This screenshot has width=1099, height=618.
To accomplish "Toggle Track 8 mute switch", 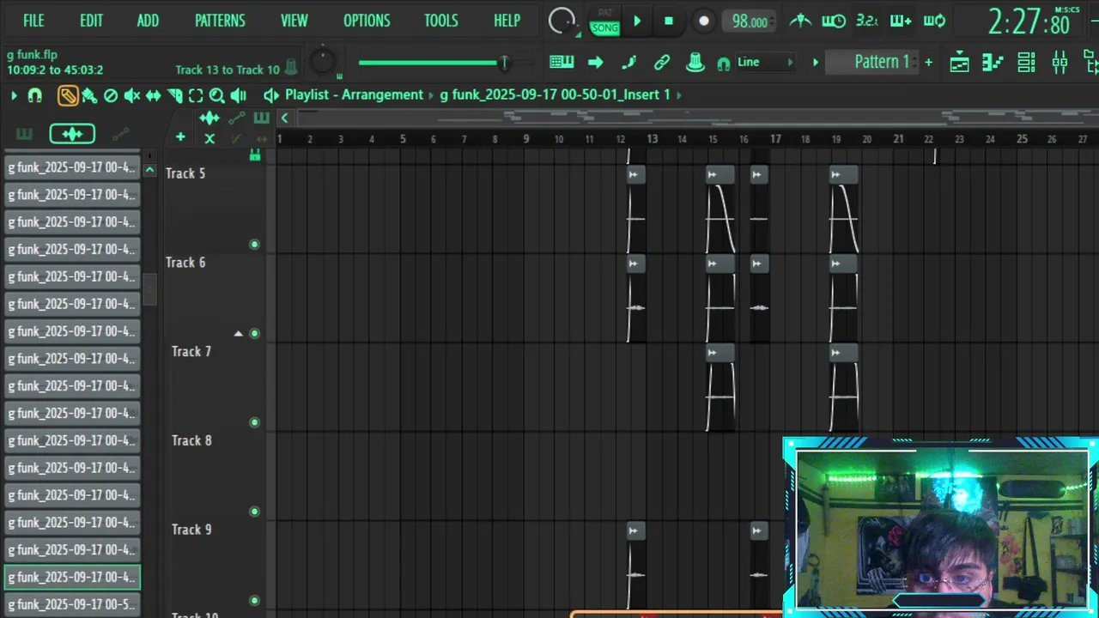I will [x=254, y=512].
